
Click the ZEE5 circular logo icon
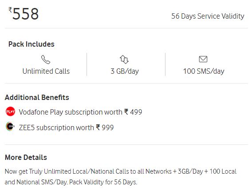tap(10, 126)
